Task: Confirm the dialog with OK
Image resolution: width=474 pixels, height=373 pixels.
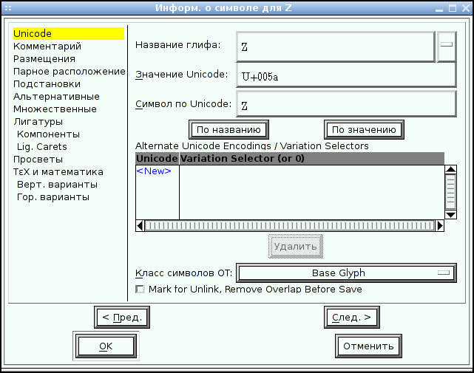Action: point(106,346)
